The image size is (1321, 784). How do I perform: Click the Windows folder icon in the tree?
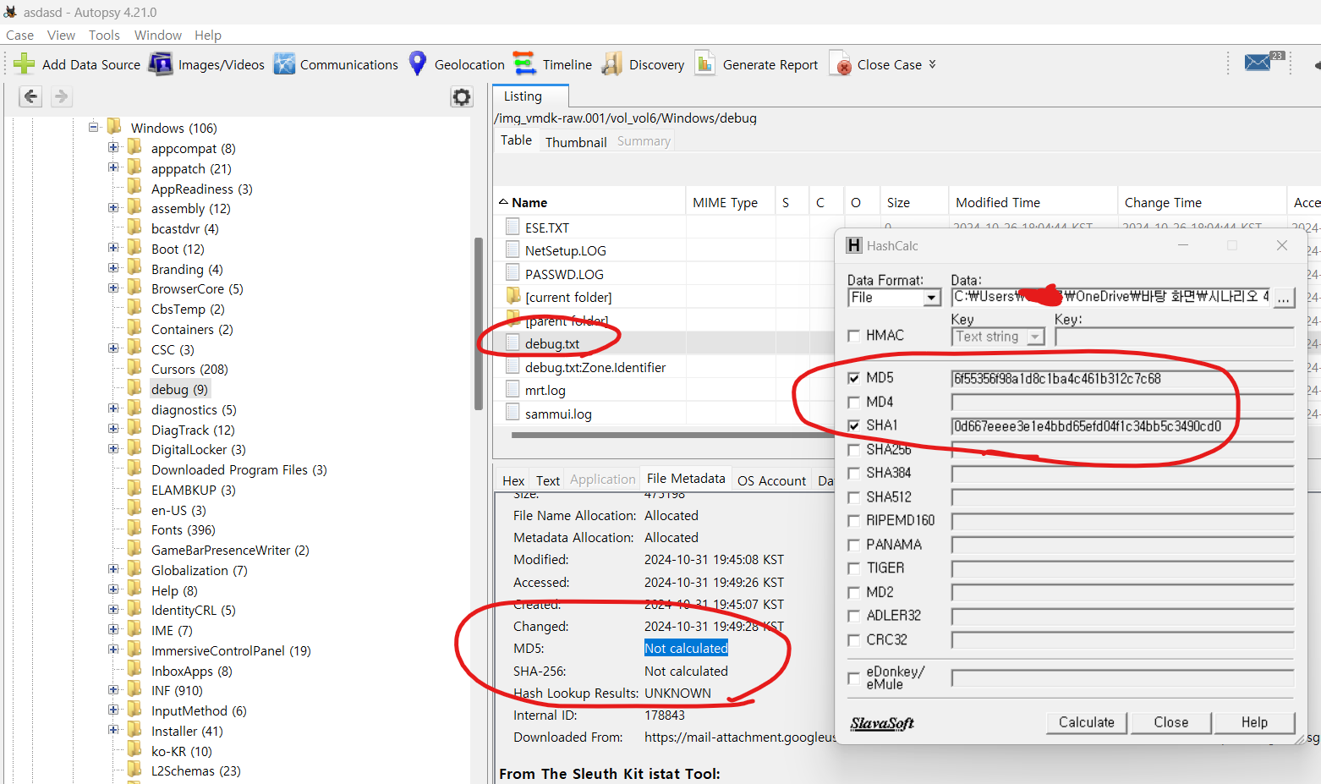[115, 128]
